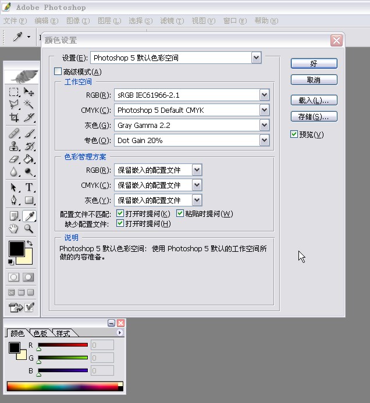Select the Brush tool
Viewport: 370px width, 403px height.
pos(29,133)
